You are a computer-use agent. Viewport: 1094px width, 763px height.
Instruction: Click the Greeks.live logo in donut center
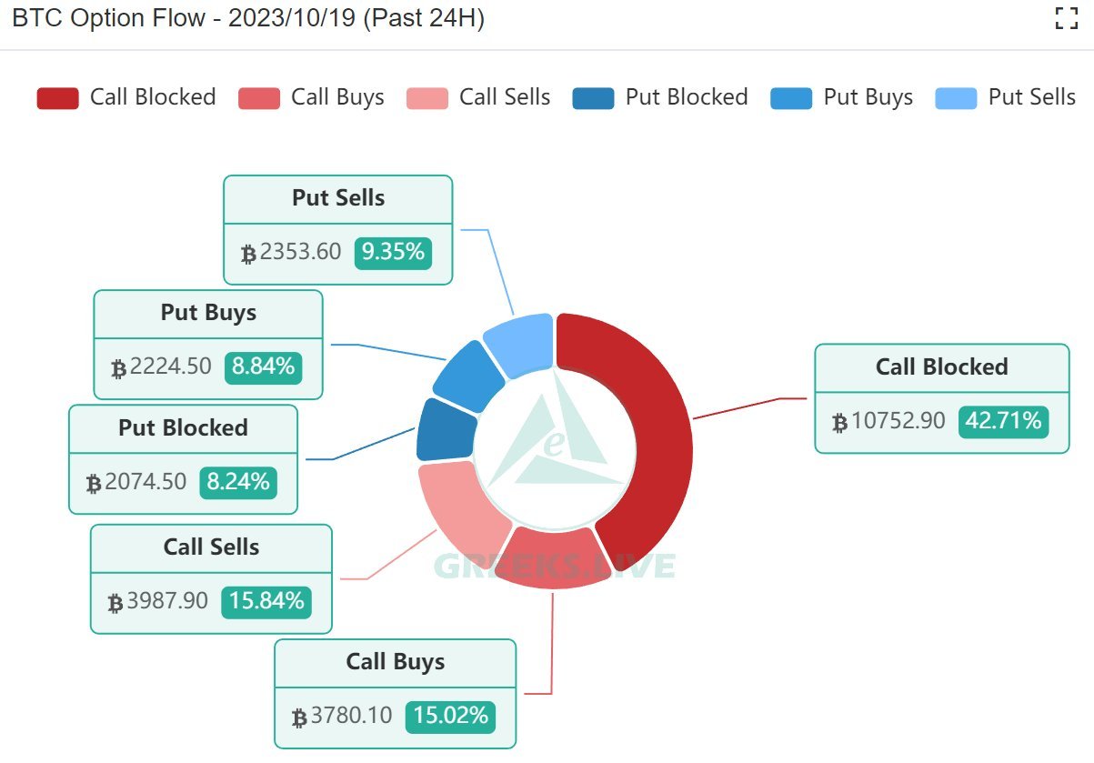(x=555, y=446)
